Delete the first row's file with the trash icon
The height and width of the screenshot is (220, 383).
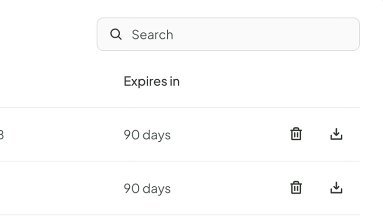[296, 134]
